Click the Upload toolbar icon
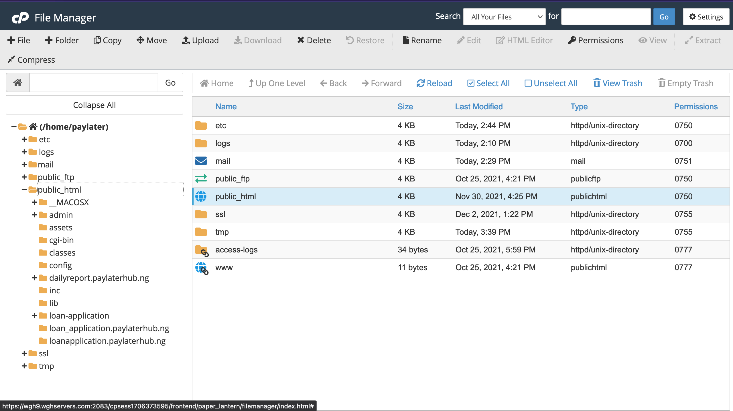This screenshot has height=411, width=733. (186, 40)
